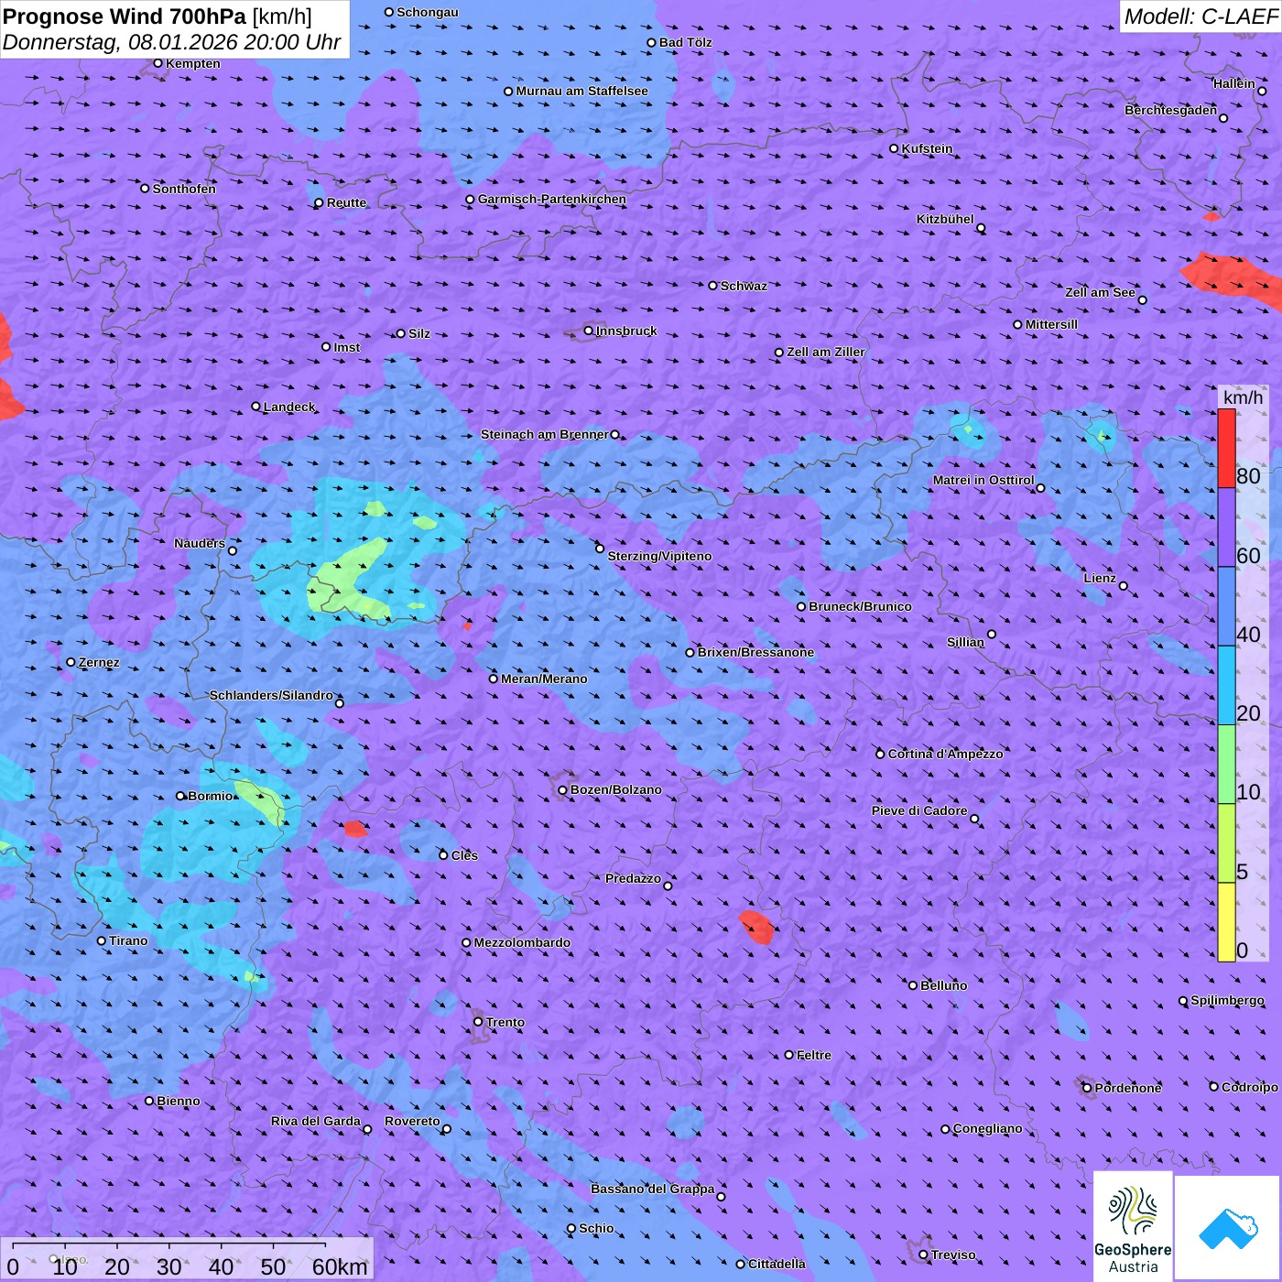The width and height of the screenshot is (1282, 1282).
Task: Click the 'Rovereto' label
Action: (x=412, y=1121)
